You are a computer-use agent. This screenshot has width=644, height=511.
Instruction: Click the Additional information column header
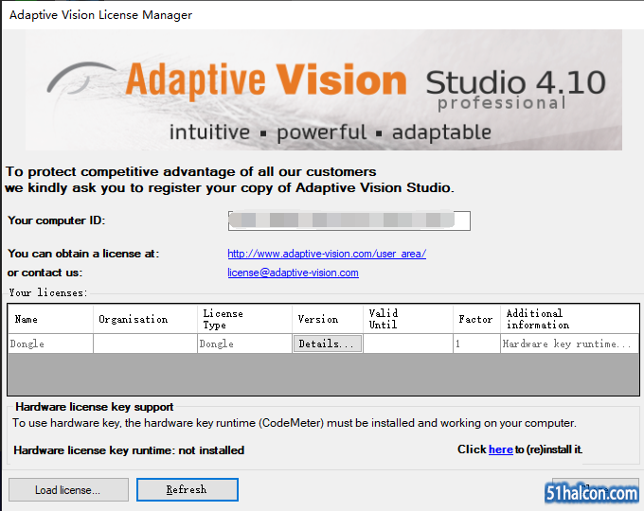(x=568, y=319)
